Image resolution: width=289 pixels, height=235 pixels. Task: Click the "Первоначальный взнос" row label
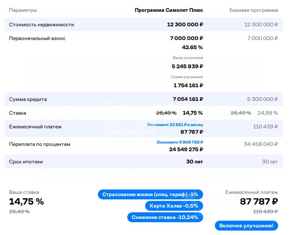37,38
